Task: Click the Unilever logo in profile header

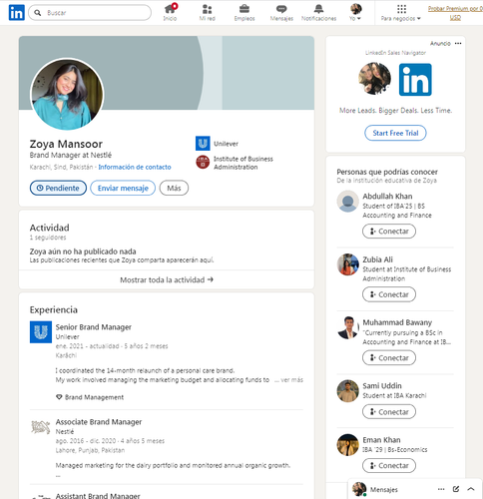Action: coord(203,144)
